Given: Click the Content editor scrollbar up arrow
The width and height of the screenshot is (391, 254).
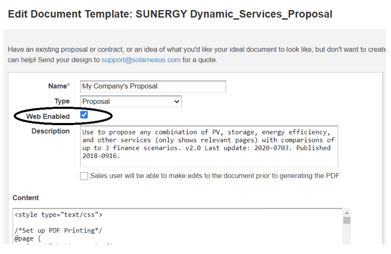Looking at the screenshot, I should (x=347, y=213).
